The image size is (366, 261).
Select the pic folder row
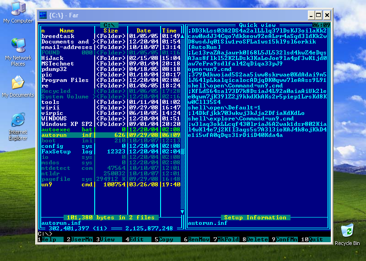[111, 75]
